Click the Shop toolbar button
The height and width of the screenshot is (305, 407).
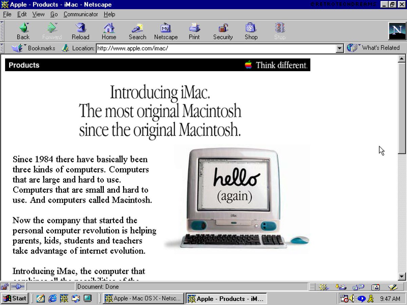tap(251, 31)
